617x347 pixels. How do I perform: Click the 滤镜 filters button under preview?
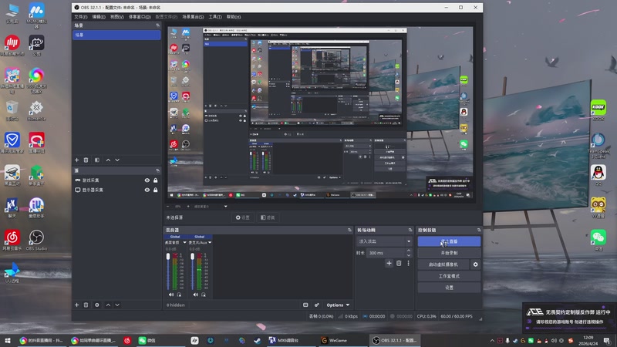[x=268, y=217]
